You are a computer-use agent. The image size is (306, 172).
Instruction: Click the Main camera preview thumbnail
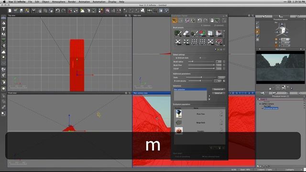[281, 67]
